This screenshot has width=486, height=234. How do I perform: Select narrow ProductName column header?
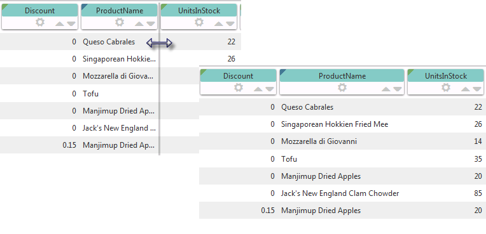click(x=120, y=11)
